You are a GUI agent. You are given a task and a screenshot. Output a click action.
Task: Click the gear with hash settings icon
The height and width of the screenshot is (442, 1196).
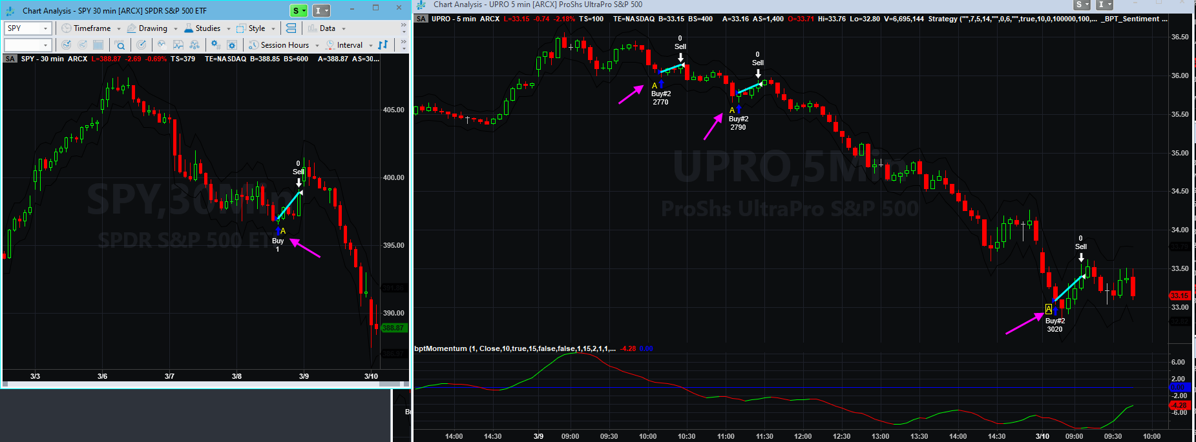click(x=216, y=45)
